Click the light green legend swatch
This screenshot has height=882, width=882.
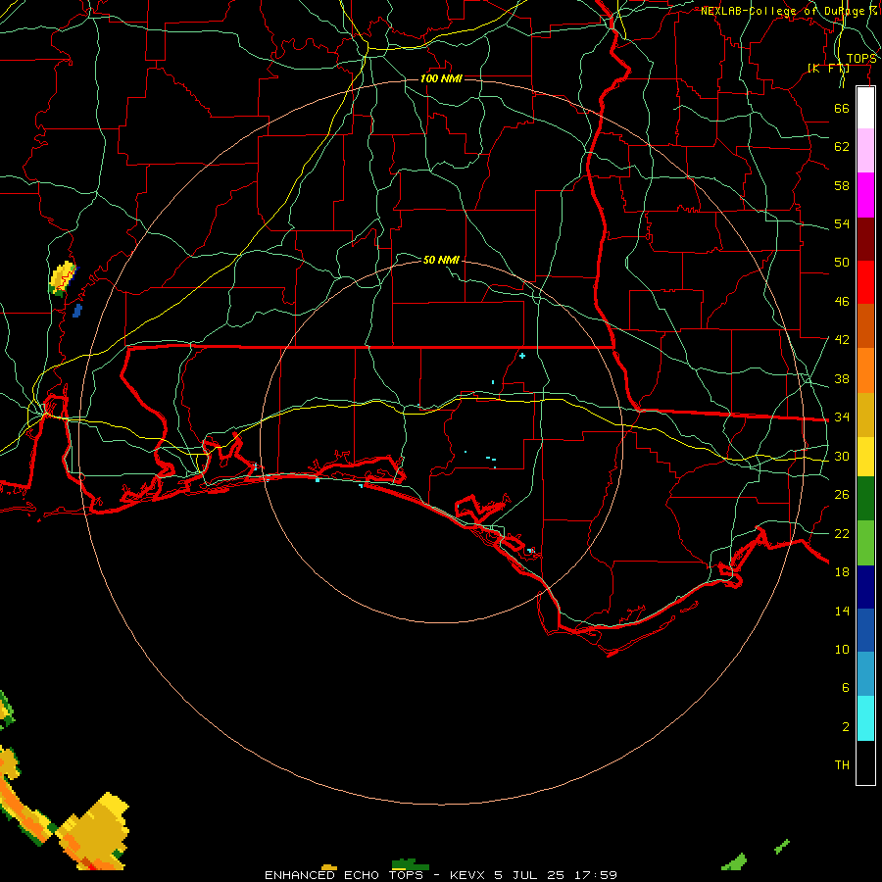[865, 543]
